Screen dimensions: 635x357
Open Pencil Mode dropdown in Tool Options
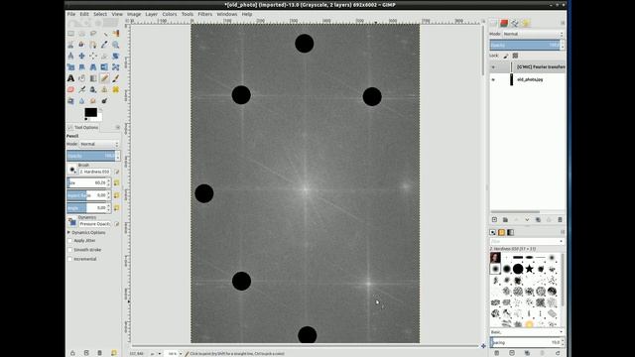[99, 144]
